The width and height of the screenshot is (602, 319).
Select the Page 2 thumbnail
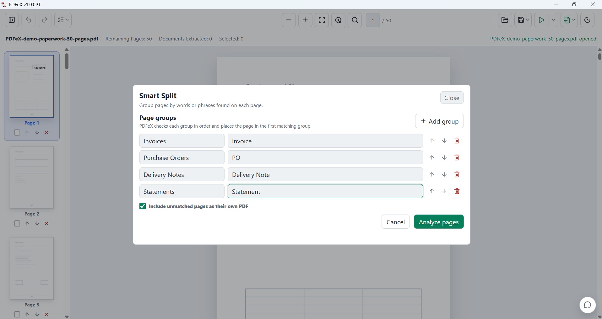click(32, 177)
